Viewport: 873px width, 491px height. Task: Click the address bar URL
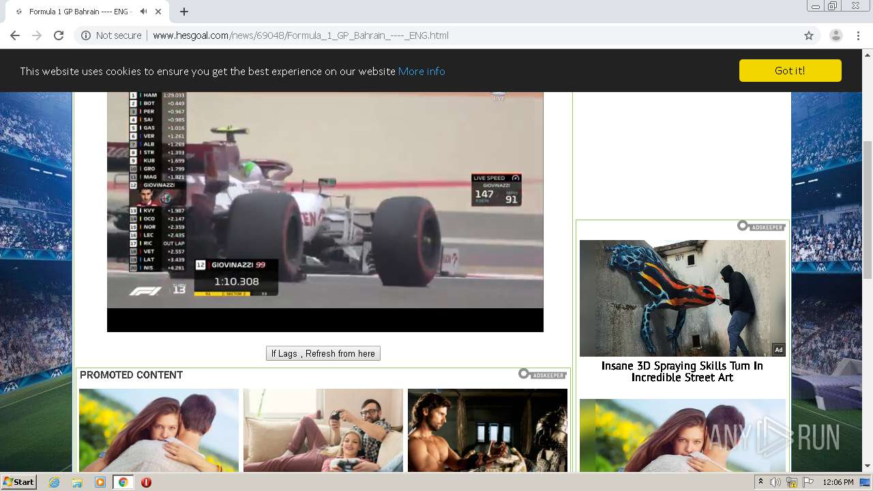pos(301,35)
